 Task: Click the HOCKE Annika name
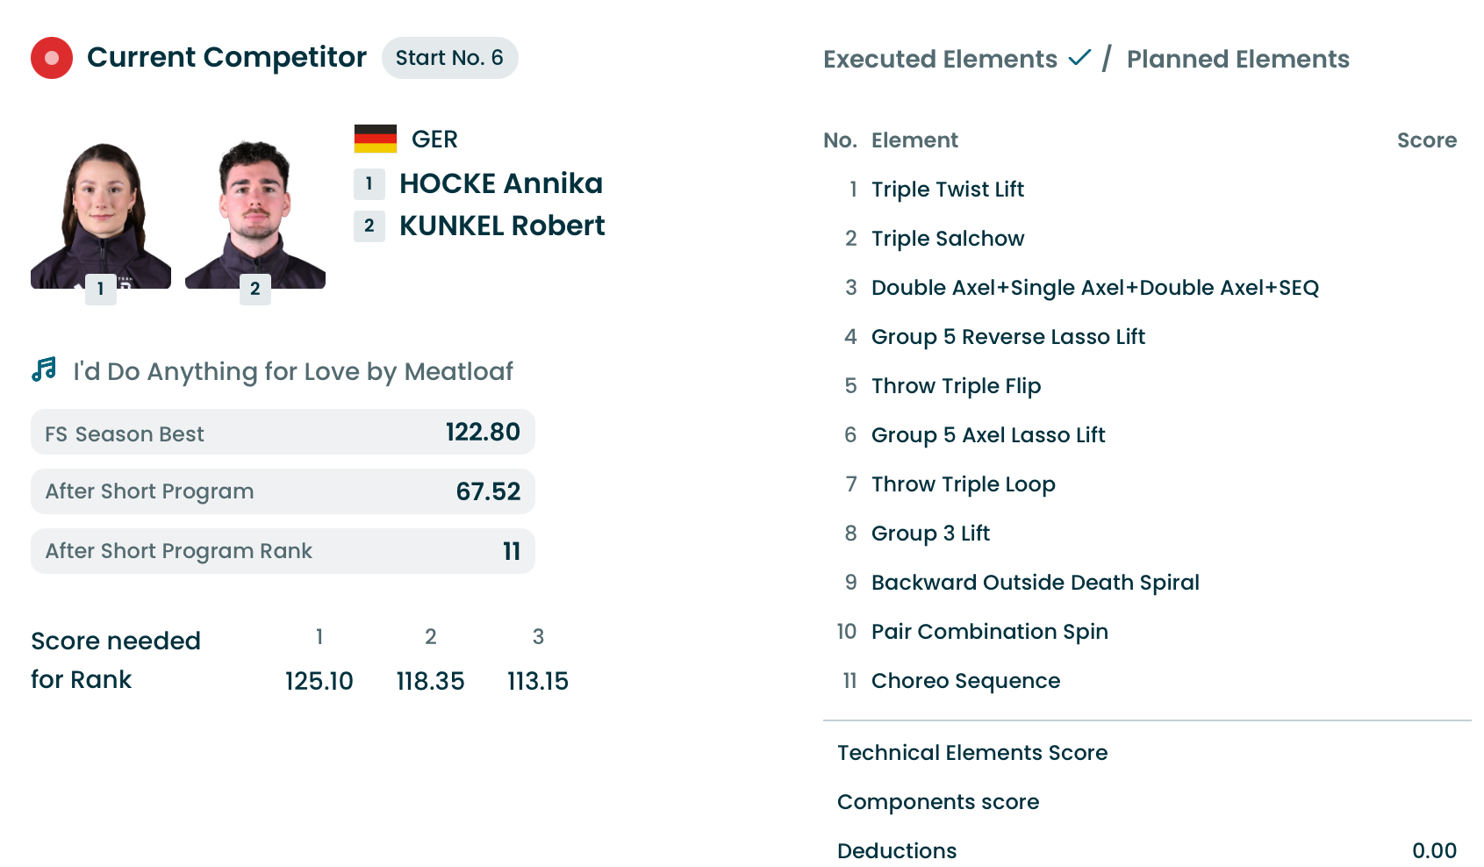[501, 183]
